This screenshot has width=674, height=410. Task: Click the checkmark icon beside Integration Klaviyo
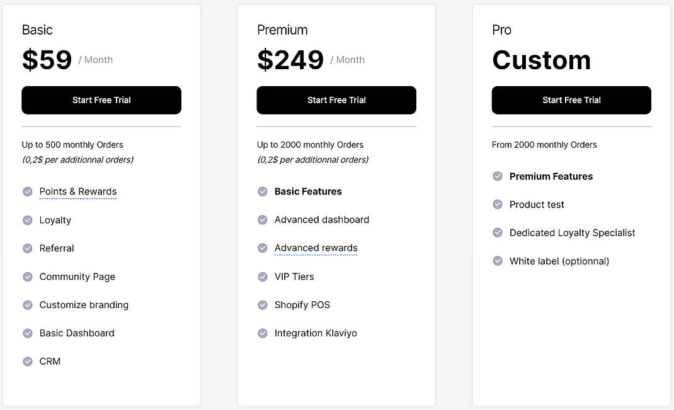pos(263,333)
